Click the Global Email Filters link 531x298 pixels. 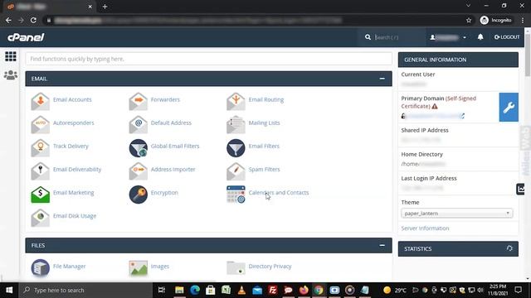[175, 146]
